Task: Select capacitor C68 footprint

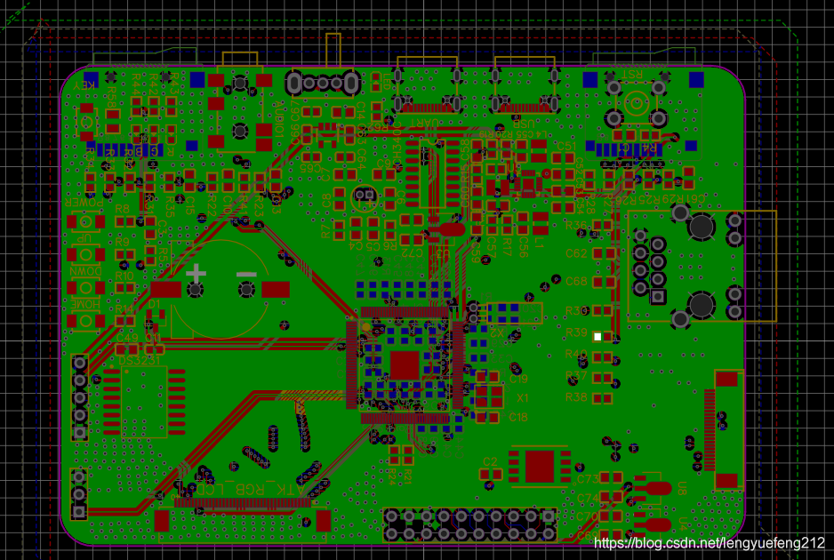Action: [x=604, y=281]
